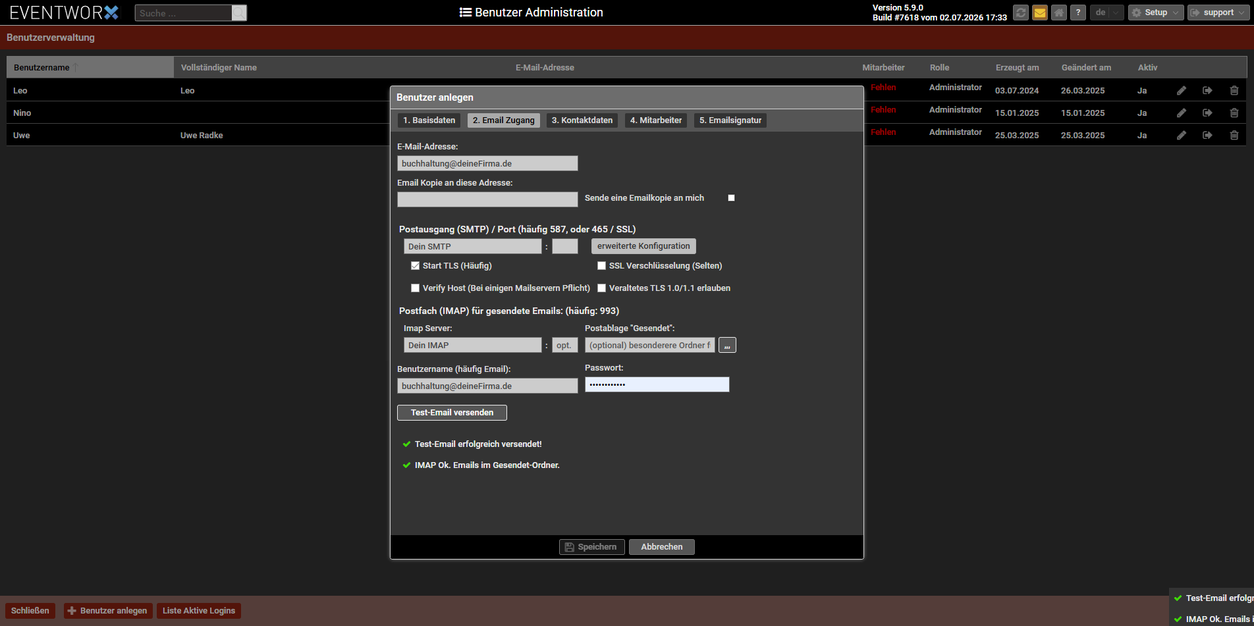Click the 'Suche ...' search box
This screenshot has width=1254, height=626.
pyautogui.click(x=184, y=13)
